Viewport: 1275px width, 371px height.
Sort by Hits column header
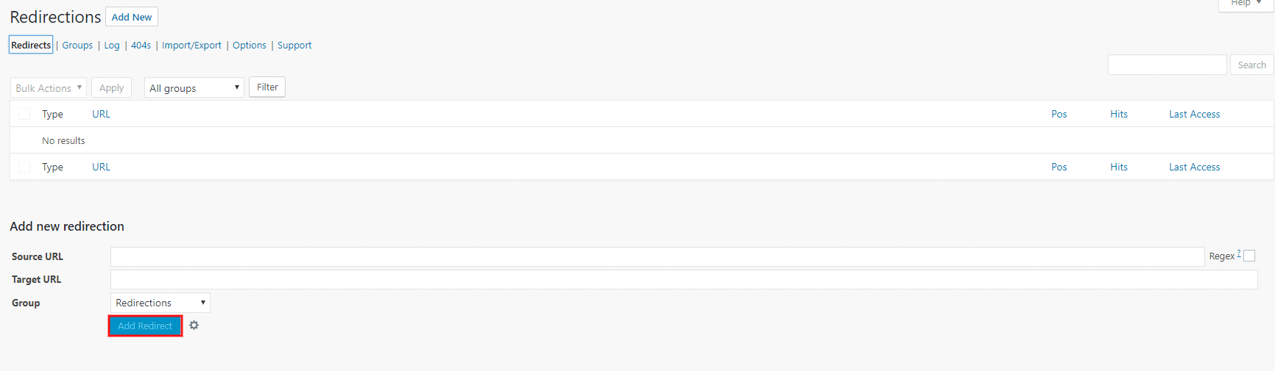coord(1119,114)
